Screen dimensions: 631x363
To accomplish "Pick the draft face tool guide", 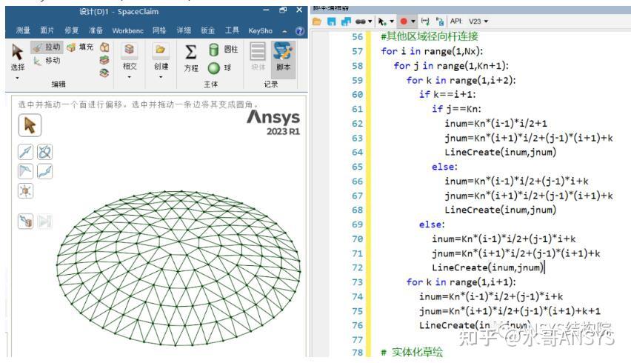I will pyautogui.click(x=26, y=171).
